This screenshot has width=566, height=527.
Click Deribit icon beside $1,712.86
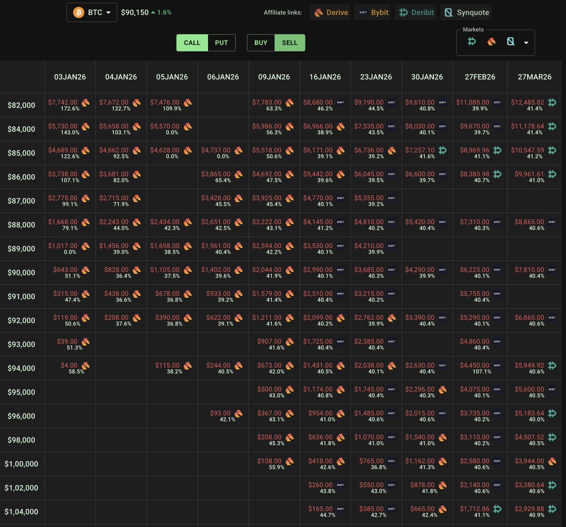497,509
